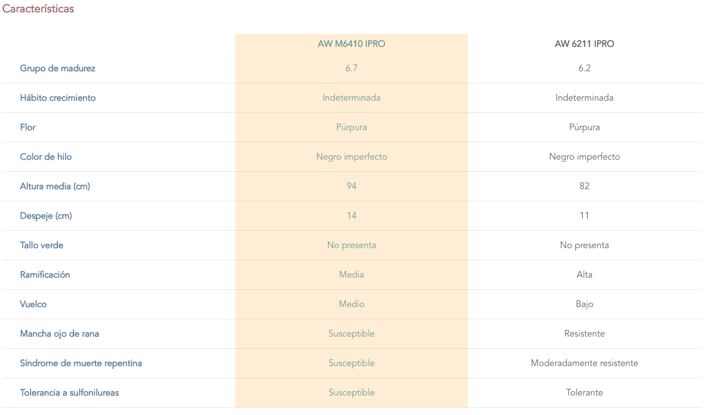
Task: Click the Síndrome de muerte repentina label
Action: point(81,363)
